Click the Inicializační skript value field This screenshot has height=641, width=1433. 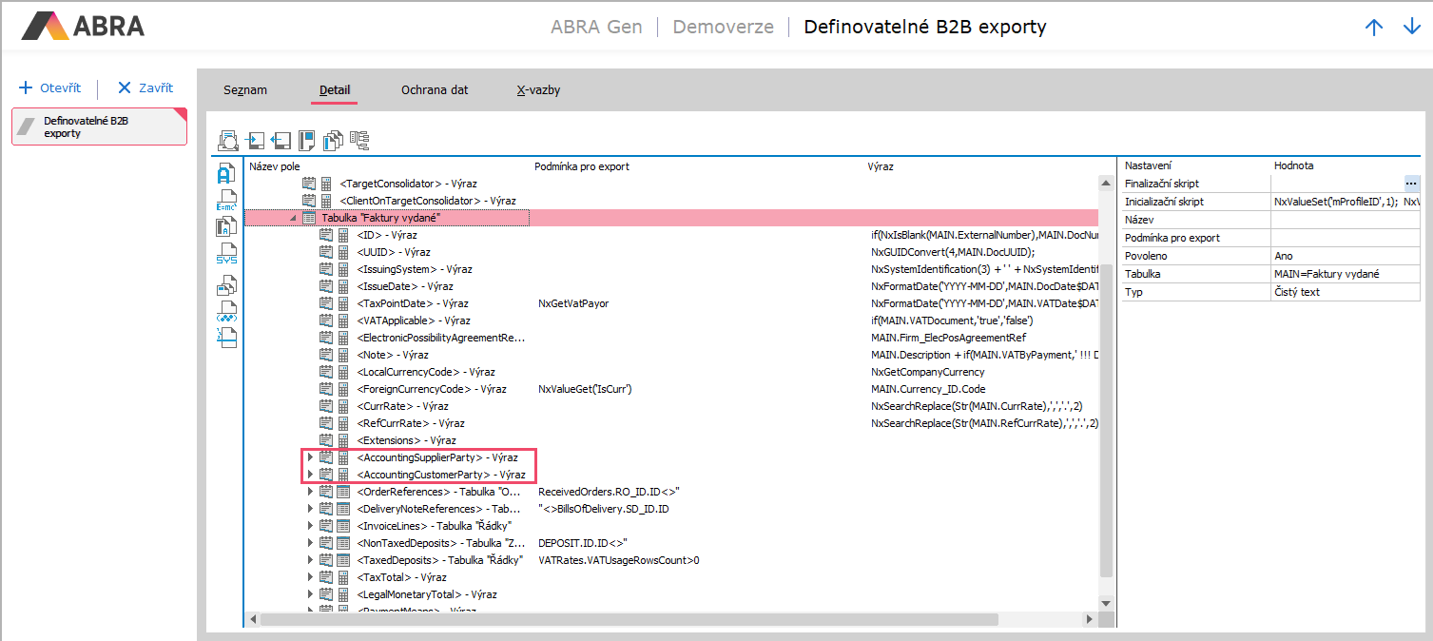click(1346, 202)
